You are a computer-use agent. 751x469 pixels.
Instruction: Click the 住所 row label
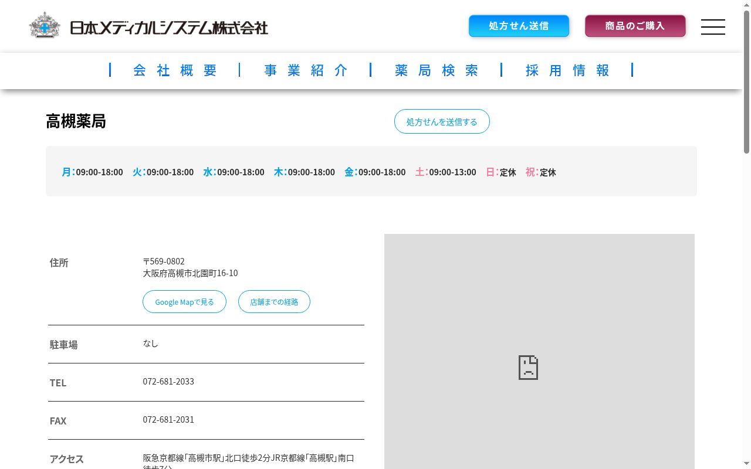[59, 263]
